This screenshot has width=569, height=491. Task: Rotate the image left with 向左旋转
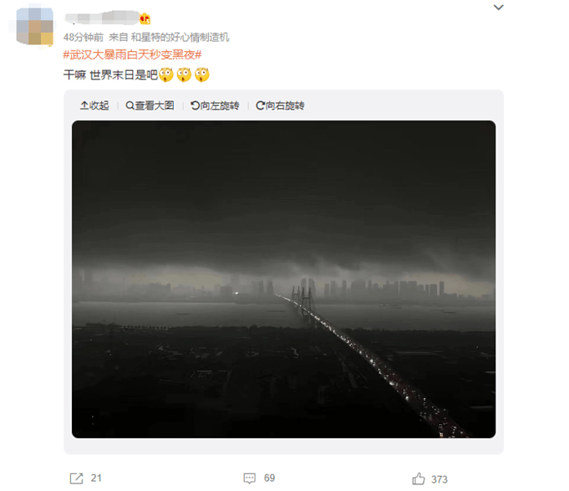tap(215, 105)
